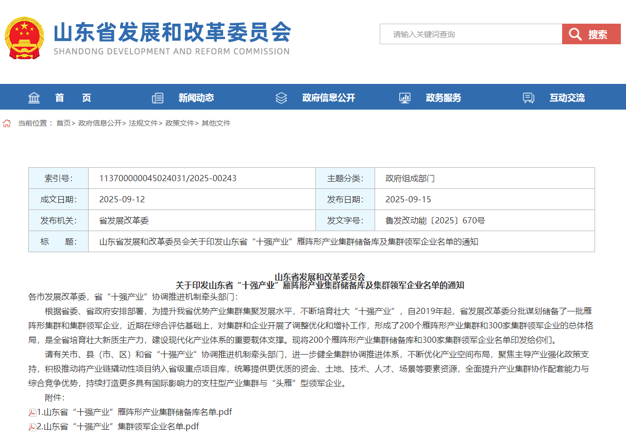Go to 政务服务 in the navigation bar
This screenshot has width=626, height=438.
(x=443, y=98)
